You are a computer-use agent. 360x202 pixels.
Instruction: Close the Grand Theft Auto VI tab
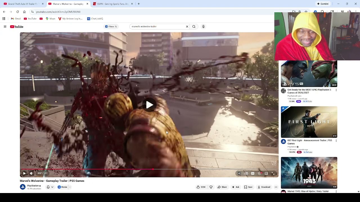[43, 4]
